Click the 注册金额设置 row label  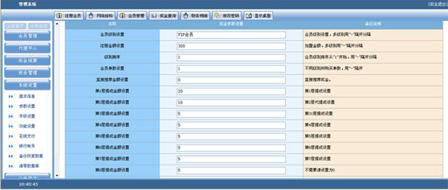coord(113,46)
